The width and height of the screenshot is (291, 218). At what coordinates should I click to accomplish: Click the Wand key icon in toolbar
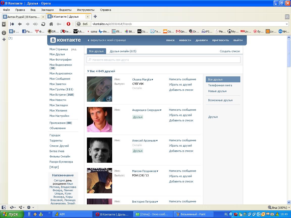(59, 24)
